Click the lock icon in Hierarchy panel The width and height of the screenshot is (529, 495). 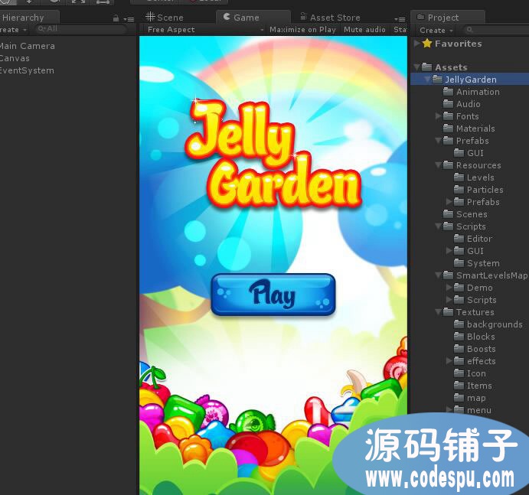pyautogui.click(x=116, y=18)
